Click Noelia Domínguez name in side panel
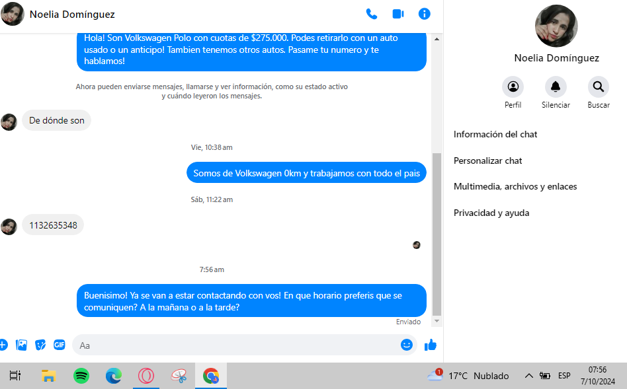 (556, 58)
